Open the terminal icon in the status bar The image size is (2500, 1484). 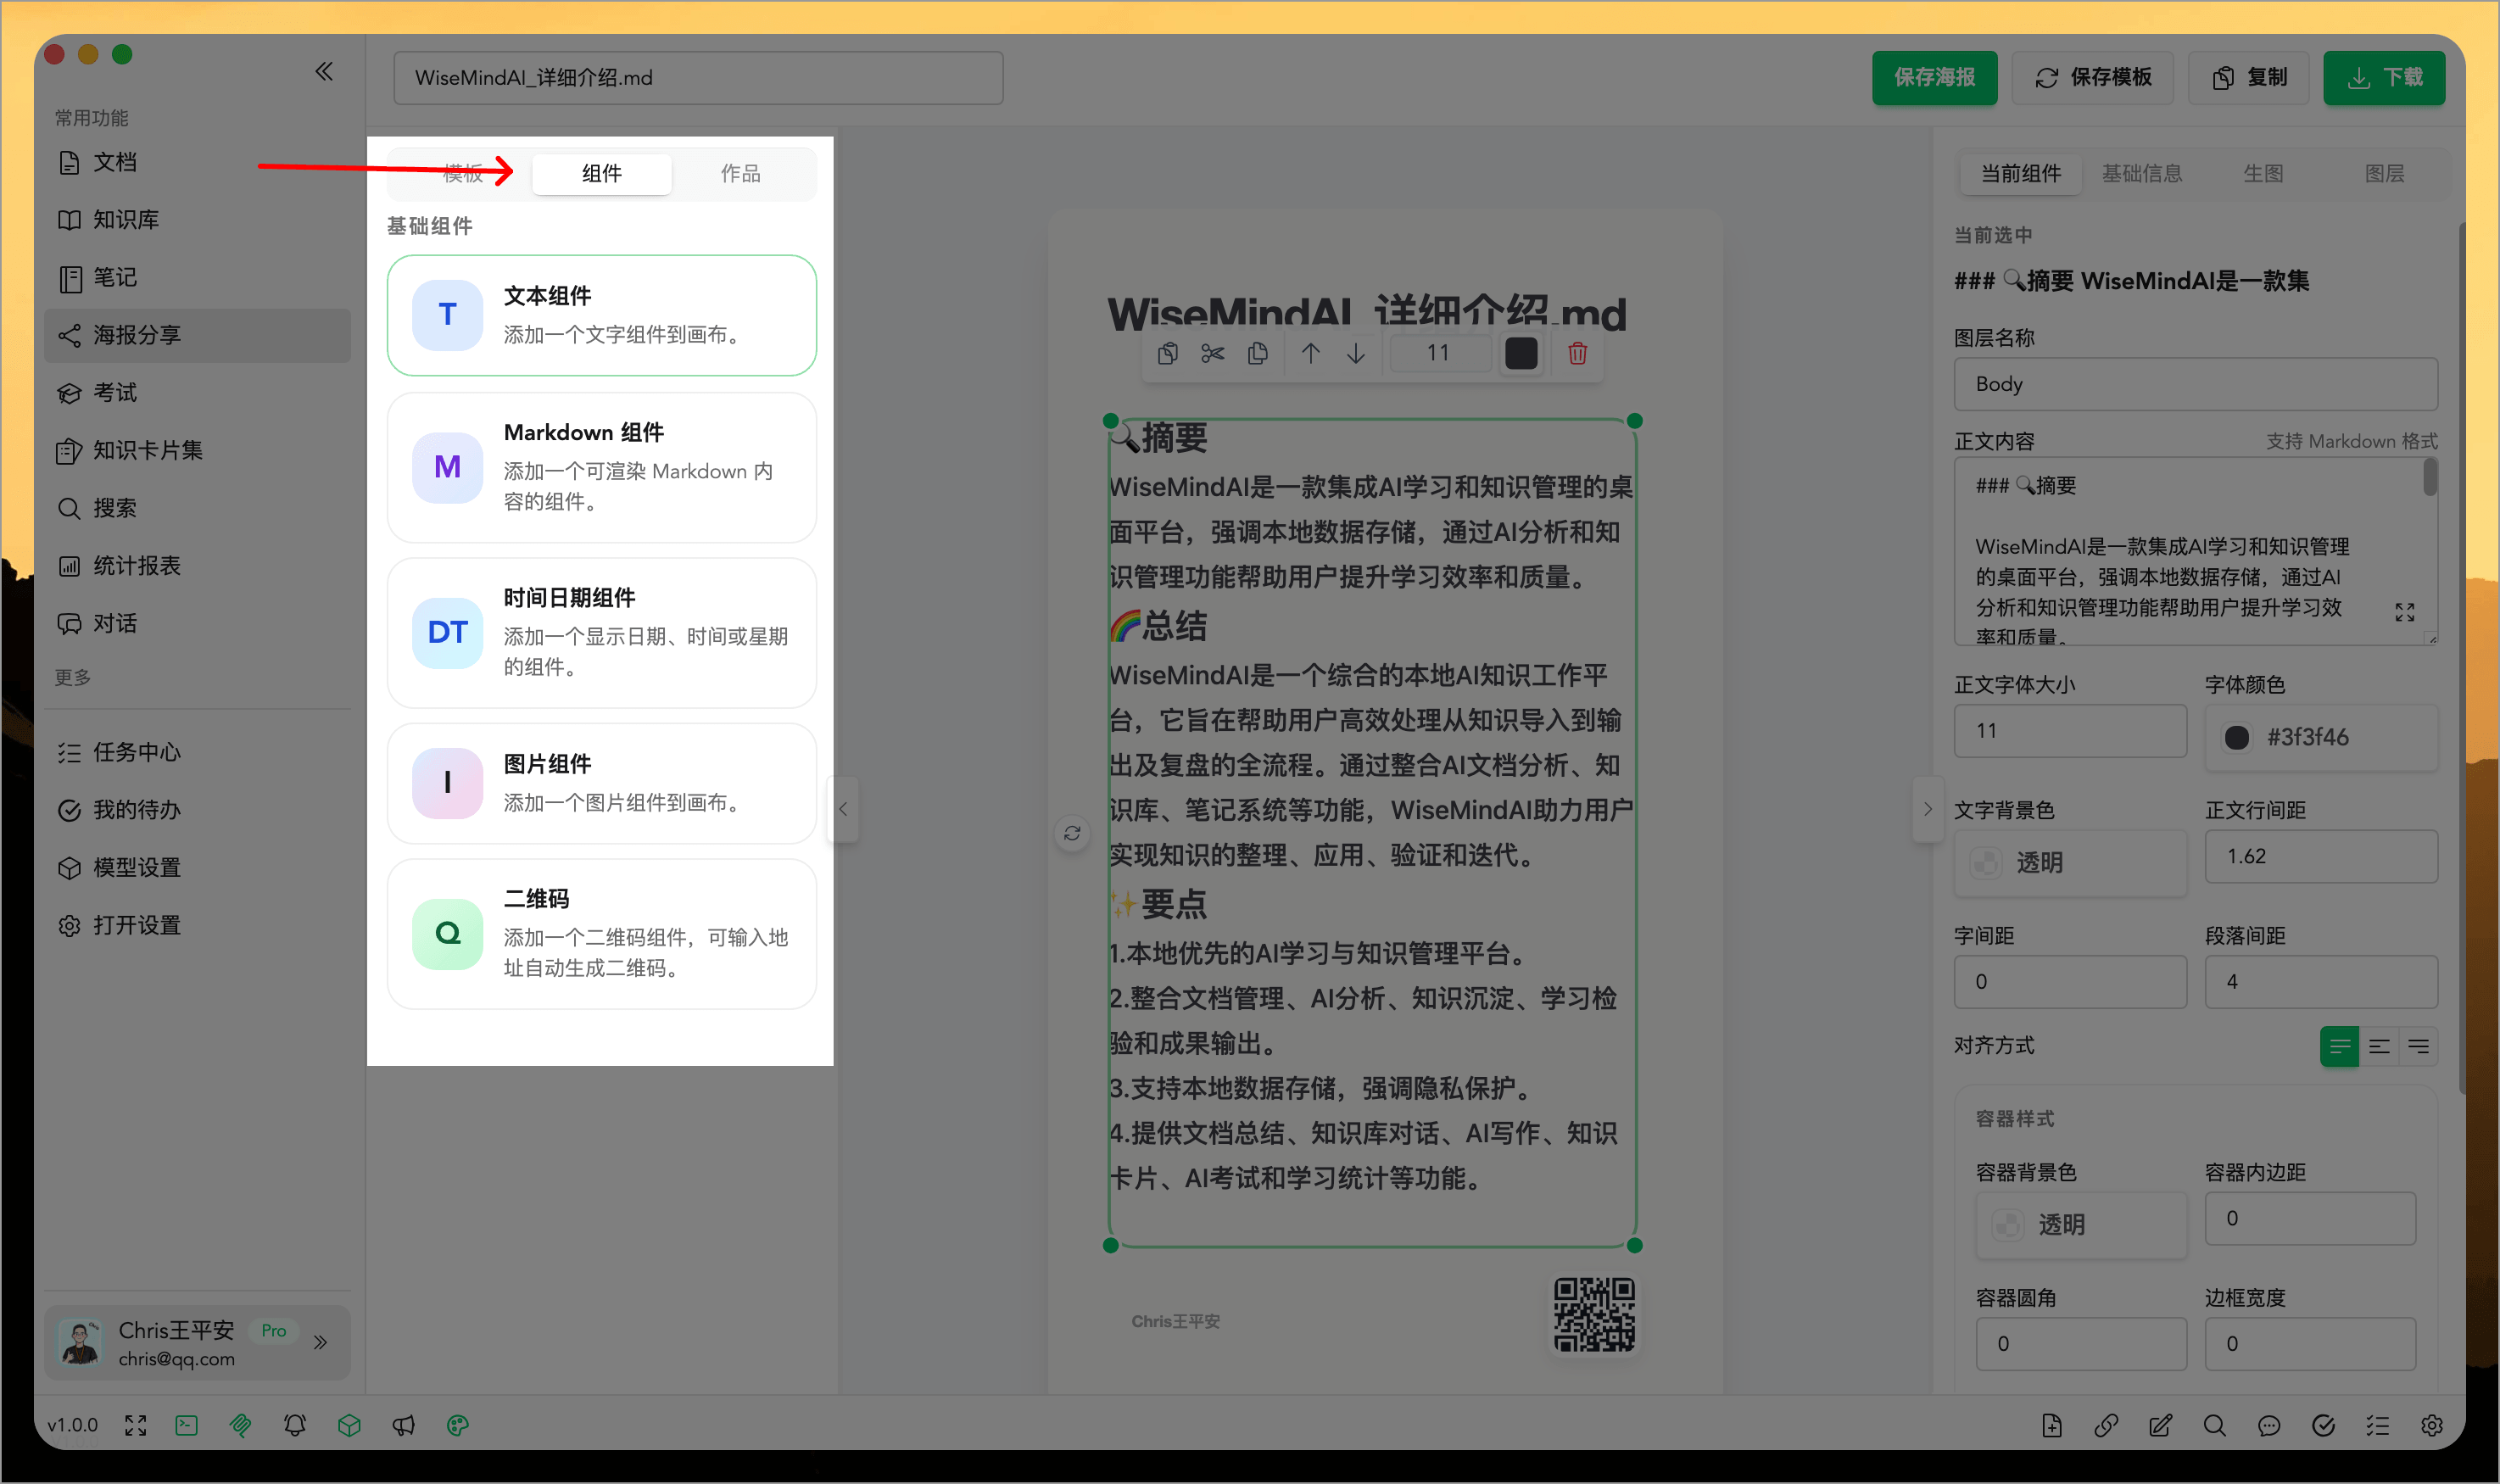pos(186,1424)
